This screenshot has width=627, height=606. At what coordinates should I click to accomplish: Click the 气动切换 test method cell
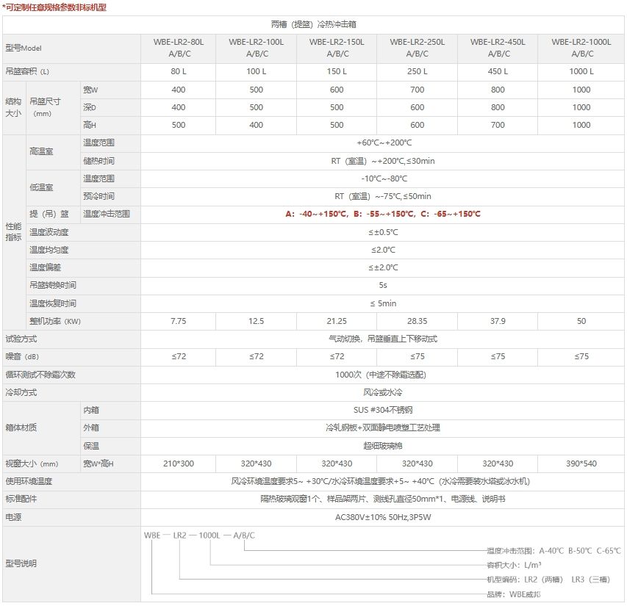[382, 339]
